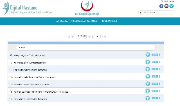This screenshot has width=180, height=106.
Task: Open the BAĞLANTILAR menu item
Action: point(109,21)
